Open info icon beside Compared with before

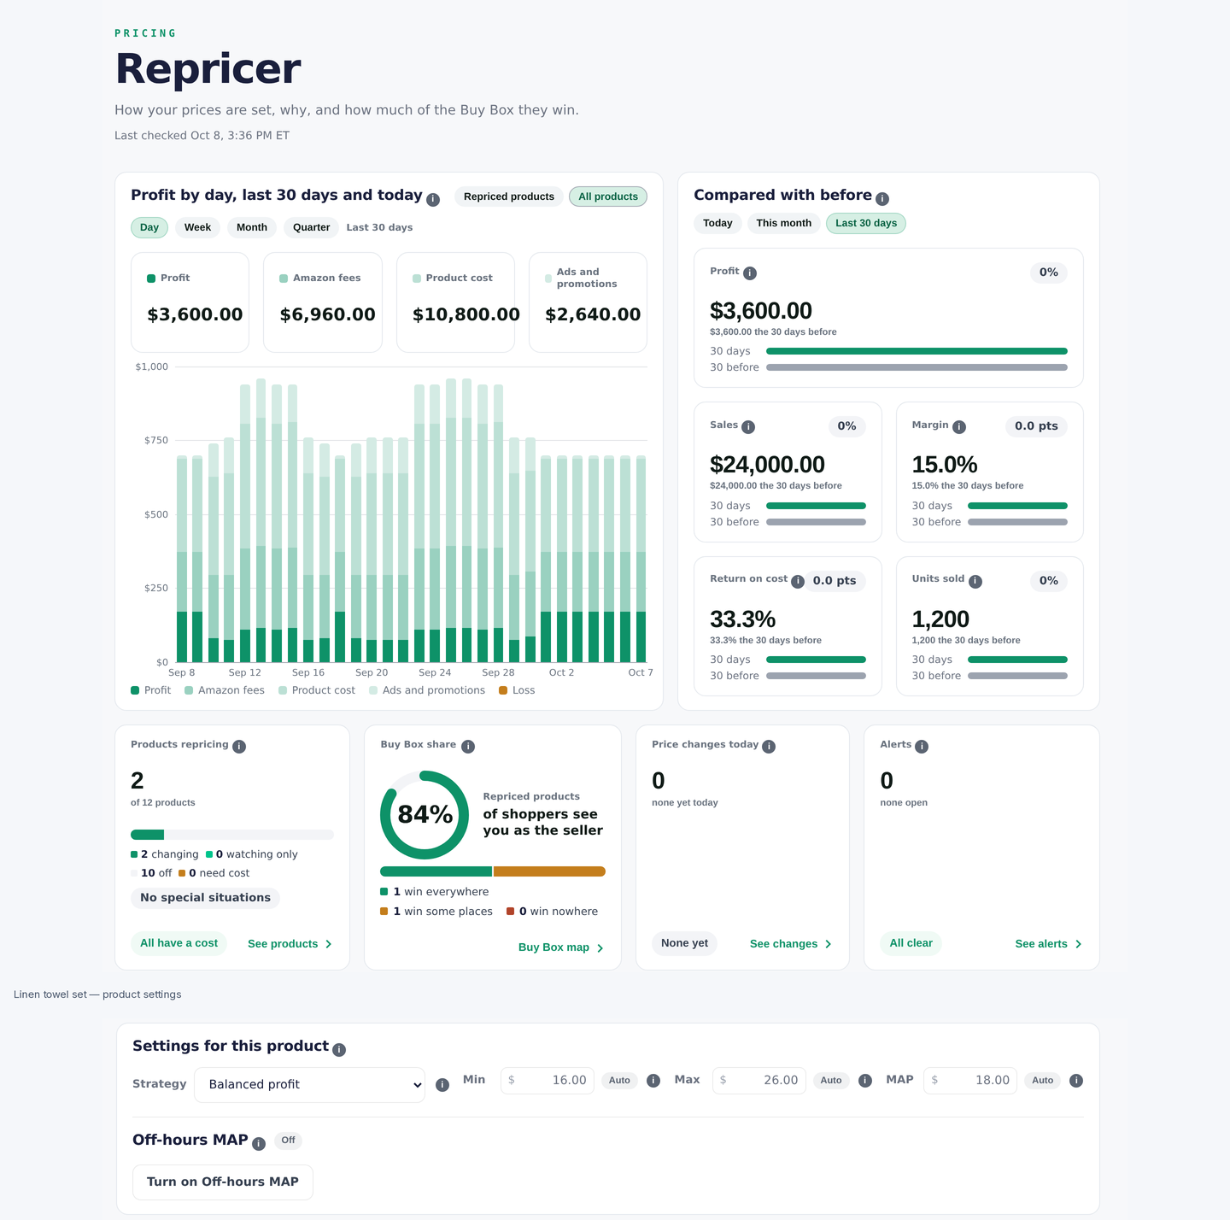pyautogui.click(x=882, y=199)
